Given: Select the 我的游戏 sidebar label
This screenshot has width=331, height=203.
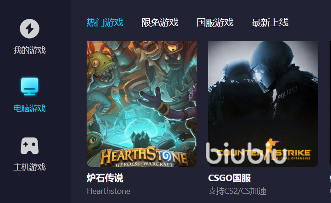Looking at the screenshot, I should pos(29,50).
